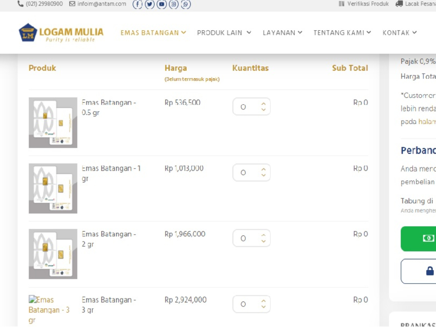Open the Verifikasi Produk link
The height and width of the screenshot is (327, 436).
368,4
